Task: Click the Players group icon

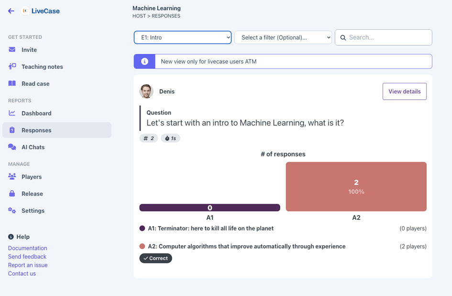Action: point(12,177)
